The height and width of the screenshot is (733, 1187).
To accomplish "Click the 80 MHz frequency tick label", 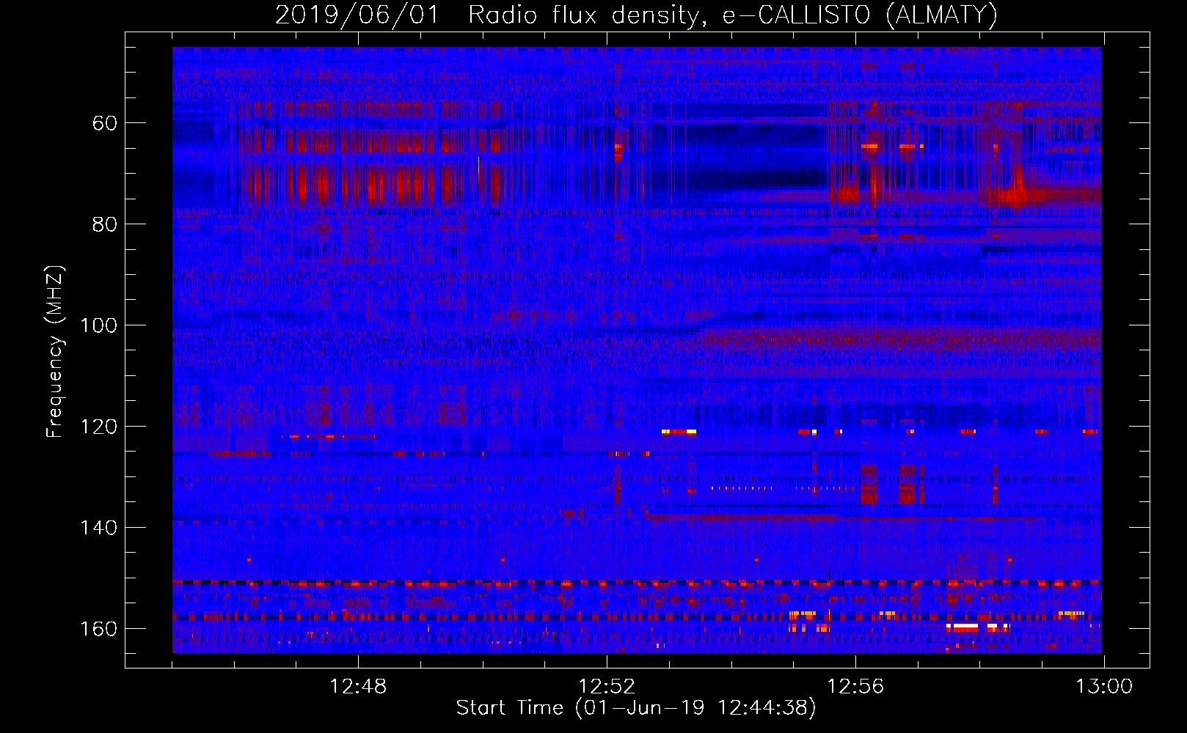I will pyautogui.click(x=104, y=224).
